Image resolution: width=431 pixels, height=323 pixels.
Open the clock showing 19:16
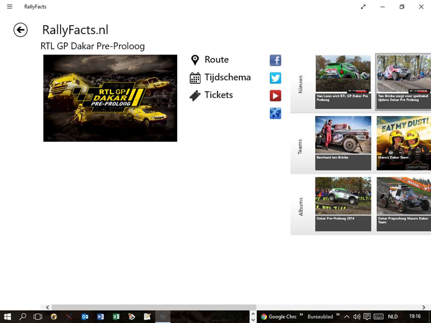415,316
